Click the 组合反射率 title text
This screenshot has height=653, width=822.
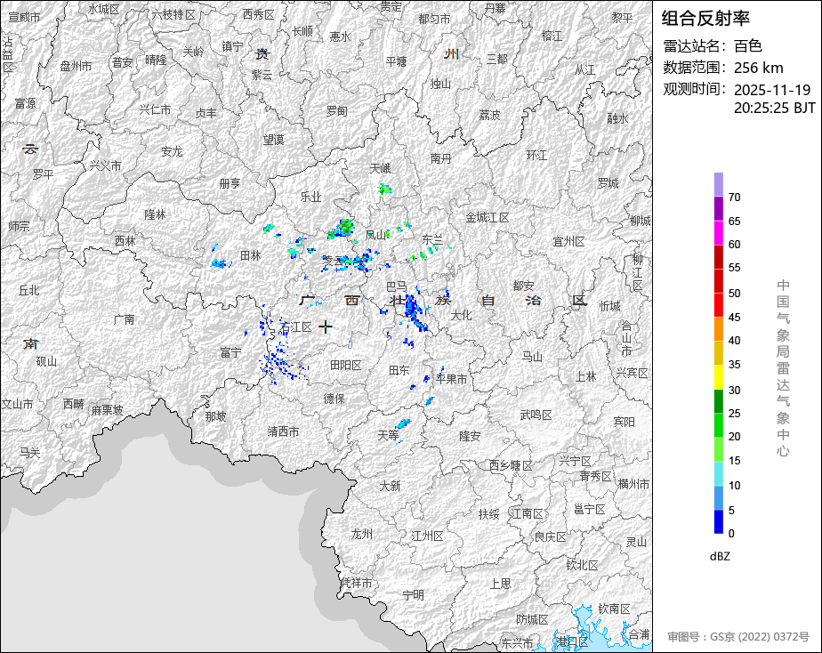(705, 19)
